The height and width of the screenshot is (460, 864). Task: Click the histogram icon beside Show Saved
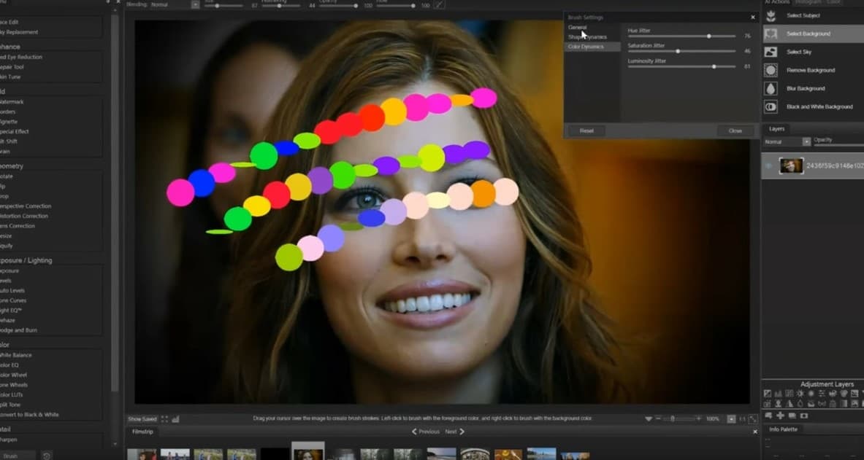pos(176,419)
